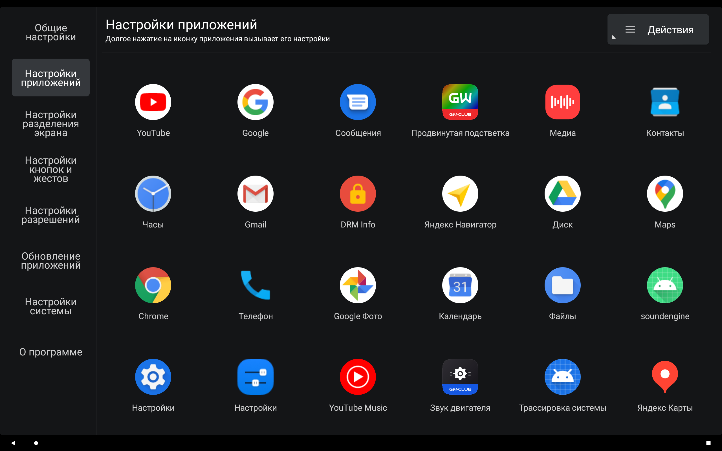The width and height of the screenshot is (722, 451).
Task: Open YouTube Music
Action: pyautogui.click(x=358, y=377)
